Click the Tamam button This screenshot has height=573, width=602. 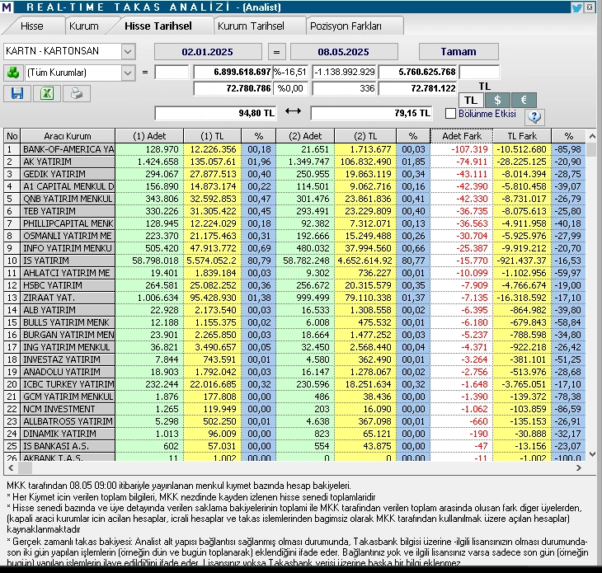[459, 51]
